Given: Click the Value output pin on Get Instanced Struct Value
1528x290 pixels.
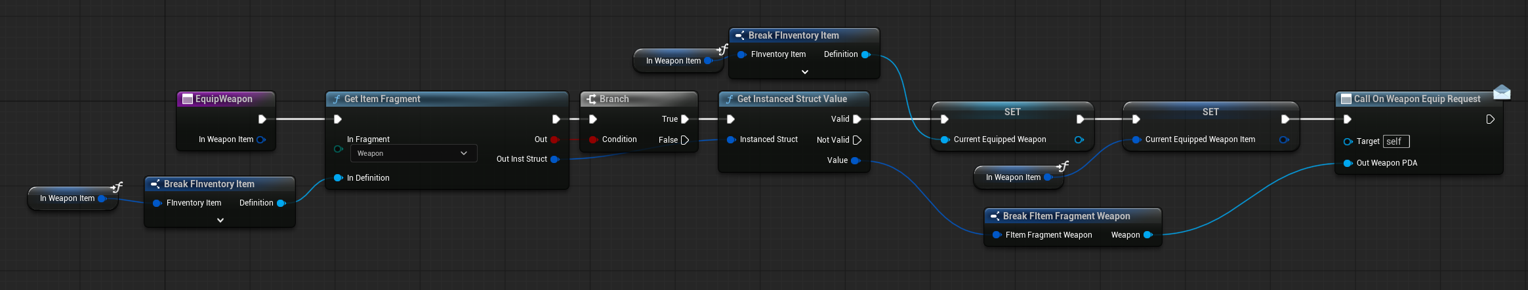Looking at the screenshot, I should [856, 160].
